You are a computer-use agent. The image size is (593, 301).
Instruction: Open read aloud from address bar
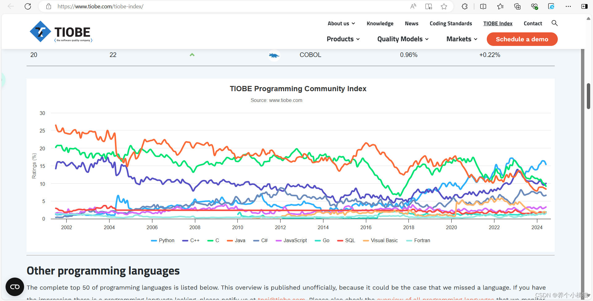pos(413,6)
